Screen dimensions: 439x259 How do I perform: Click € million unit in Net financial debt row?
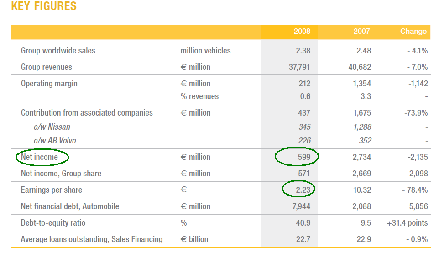click(195, 206)
